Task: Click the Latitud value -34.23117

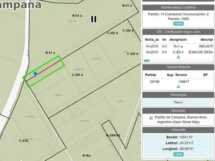Action: pos(186,143)
